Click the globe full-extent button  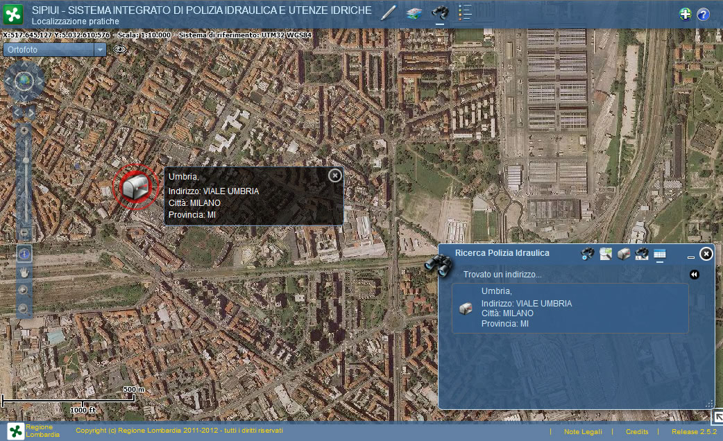point(24,82)
